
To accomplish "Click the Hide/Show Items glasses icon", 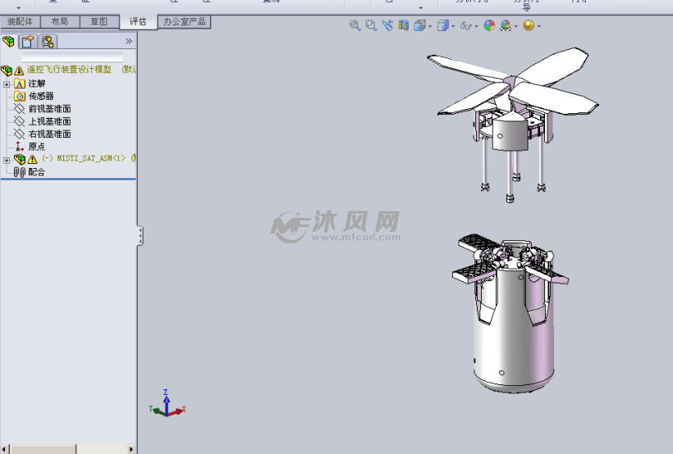I will pos(465,25).
